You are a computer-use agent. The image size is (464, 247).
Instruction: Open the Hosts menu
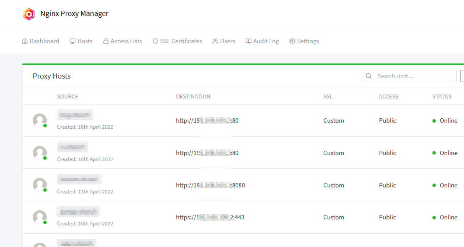click(81, 41)
